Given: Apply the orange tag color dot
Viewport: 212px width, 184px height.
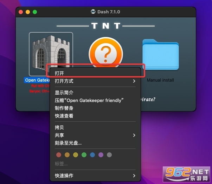Looking at the screenshot, I should point(67,155).
